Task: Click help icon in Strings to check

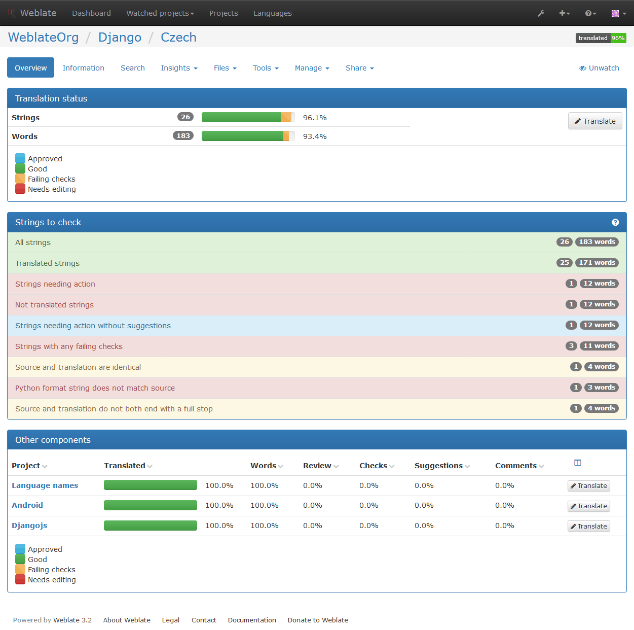Action: pyautogui.click(x=615, y=222)
